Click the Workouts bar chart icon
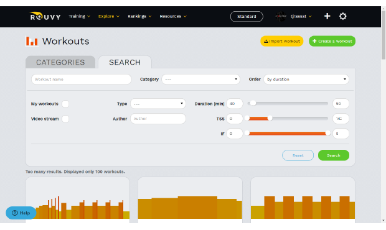Screen dimensions: 386x230 pos(32,41)
